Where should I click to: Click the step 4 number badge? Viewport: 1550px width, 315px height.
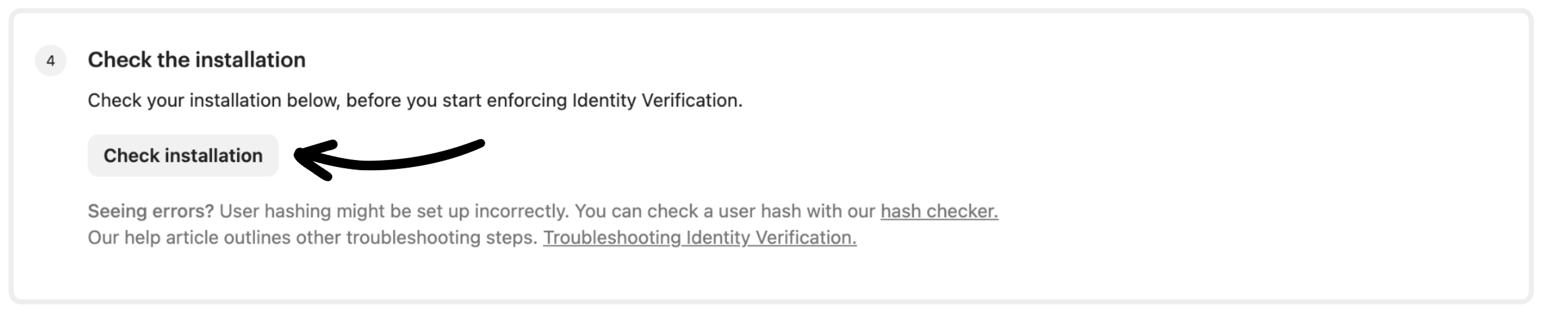point(51,61)
